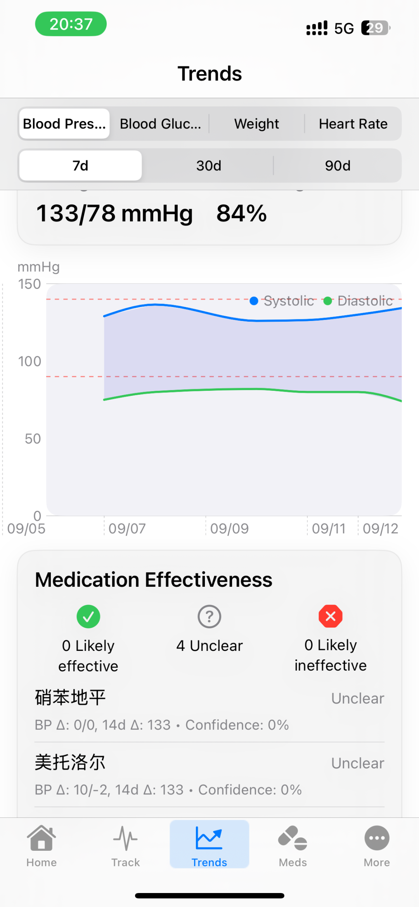Image resolution: width=419 pixels, height=907 pixels.
Task: Tap the green Likely effective checkmark icon
Action: (x=88, y=616)
